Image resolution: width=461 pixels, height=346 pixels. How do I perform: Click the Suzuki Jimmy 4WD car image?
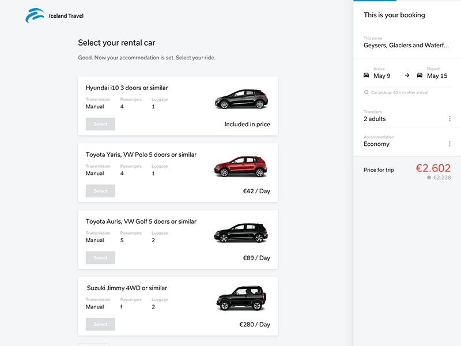pos(241,299)
